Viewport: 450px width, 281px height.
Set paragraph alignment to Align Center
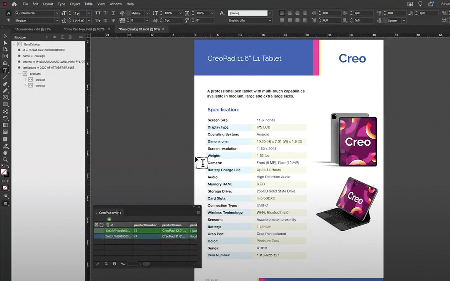[290, 13]
